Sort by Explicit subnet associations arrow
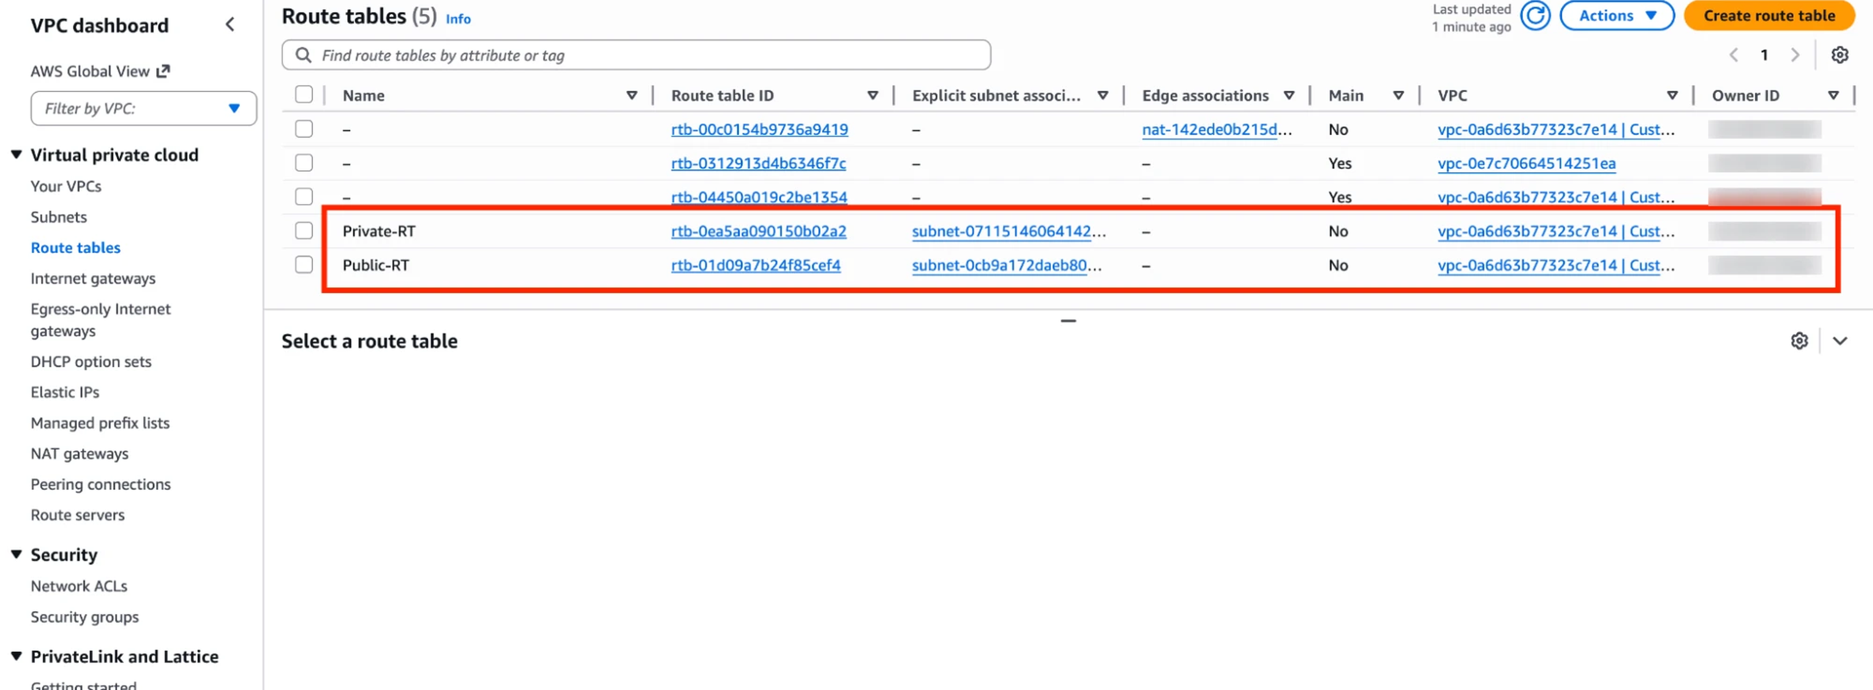The width and height of the screenshot is (1873, 690). click(1102, 95)
